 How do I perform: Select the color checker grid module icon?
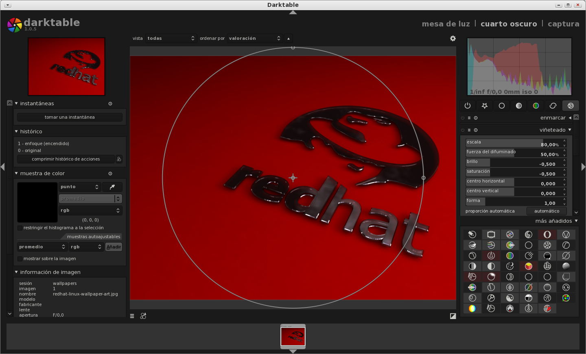[x=566, y=298]
